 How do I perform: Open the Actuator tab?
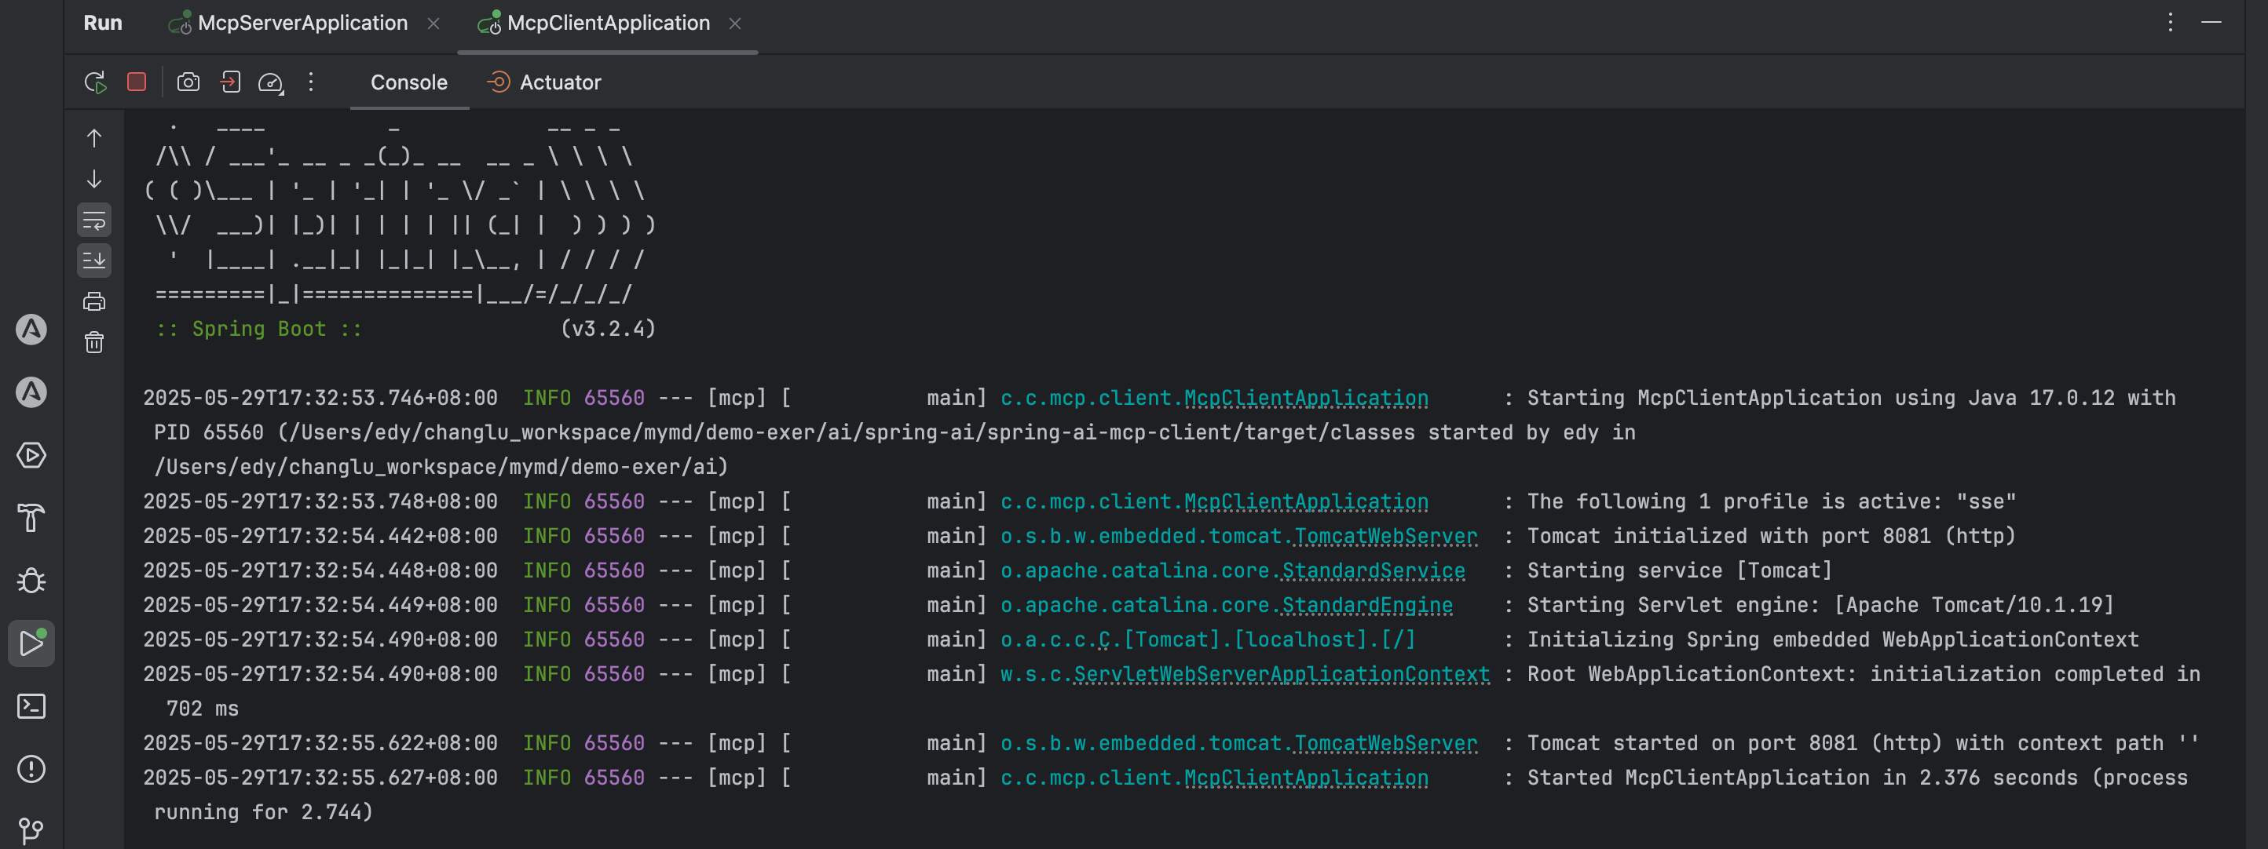point(544,82)
